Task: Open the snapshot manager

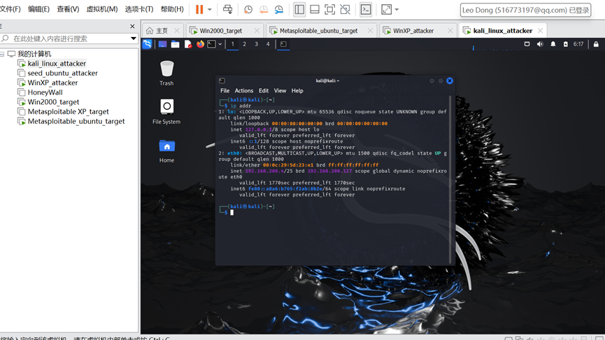Action: point(278,10)
